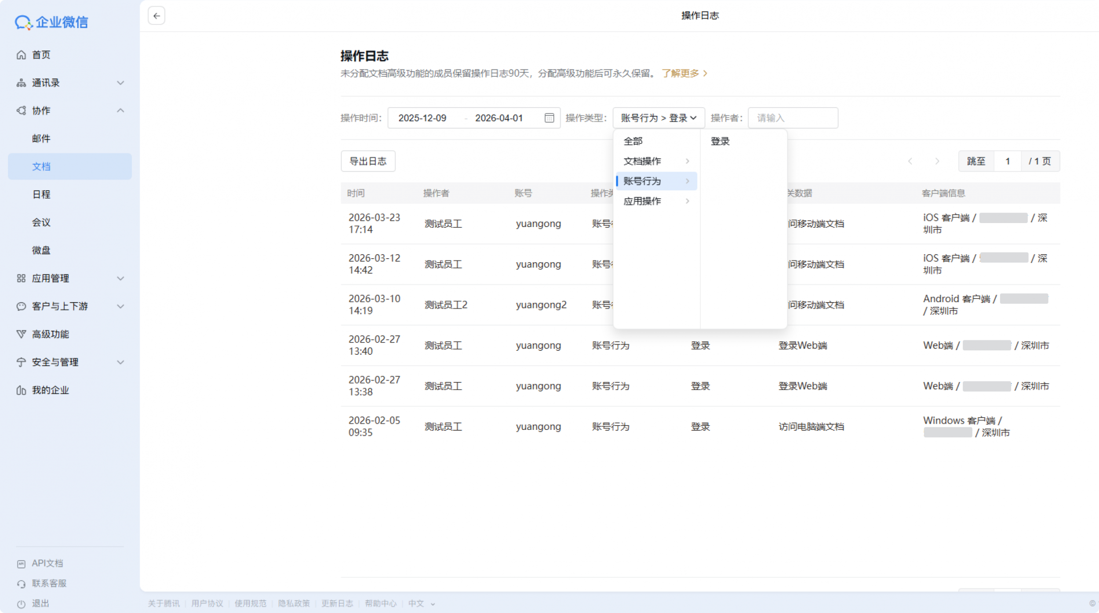Select 账号行为 in the type menu
Image resolution: width=1099 pixels, height=613 pixels.
point(656,181)
